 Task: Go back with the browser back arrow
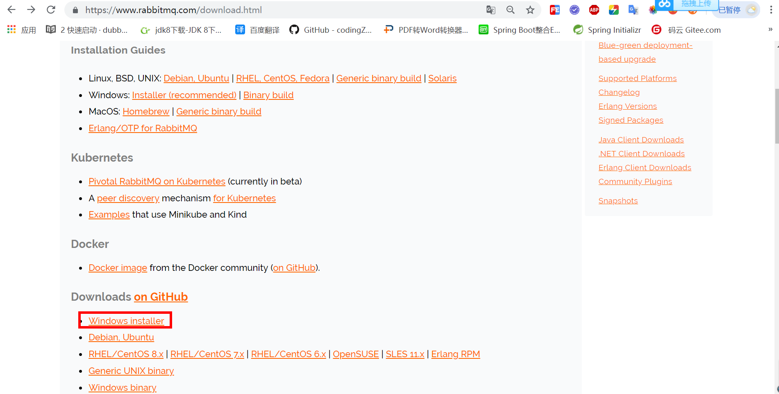11,10
